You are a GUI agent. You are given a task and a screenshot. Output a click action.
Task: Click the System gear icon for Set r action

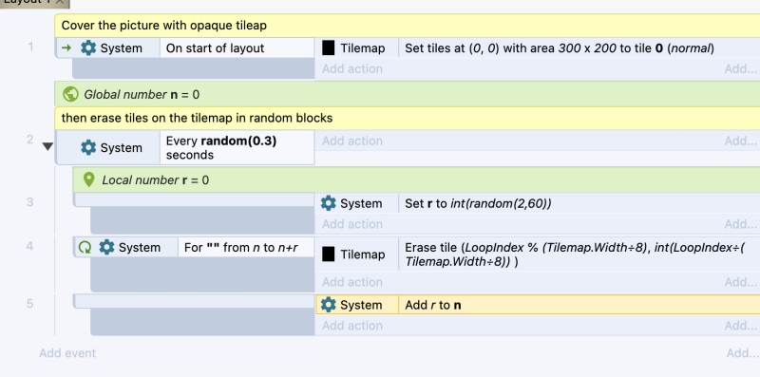328,203
